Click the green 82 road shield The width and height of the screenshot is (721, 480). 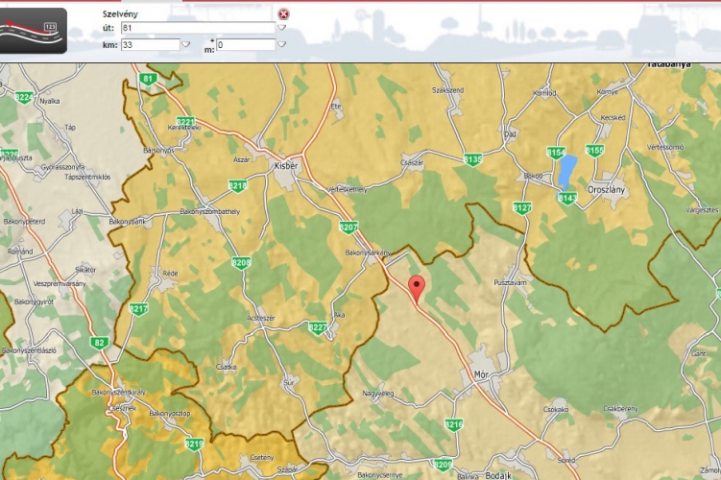tap(100, 343)
